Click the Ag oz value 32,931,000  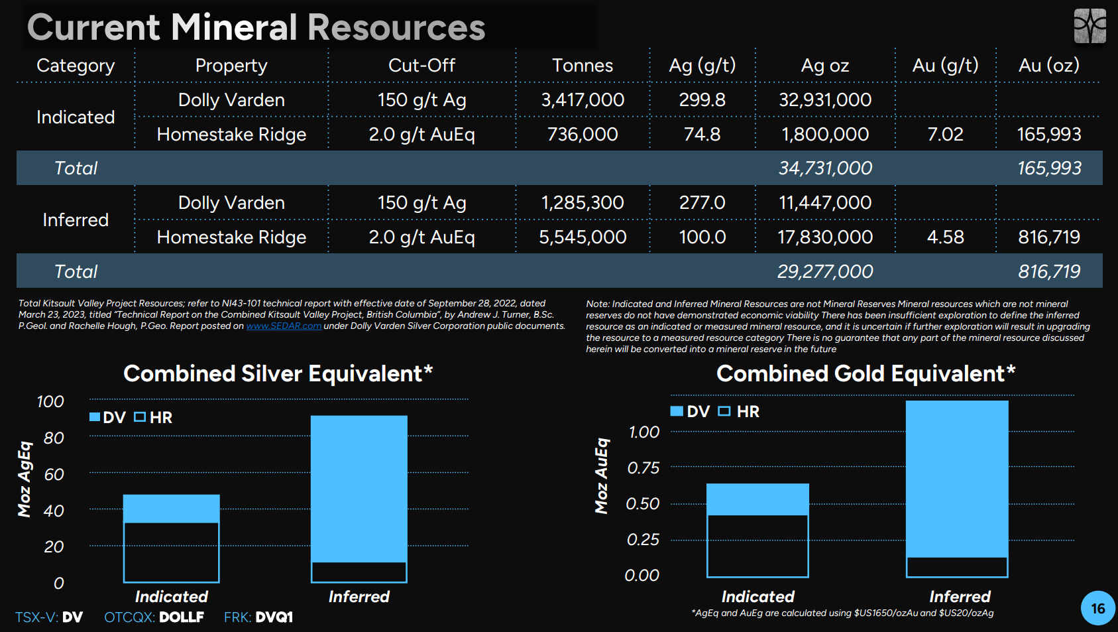pyautogui.click(x=825, y=100)
